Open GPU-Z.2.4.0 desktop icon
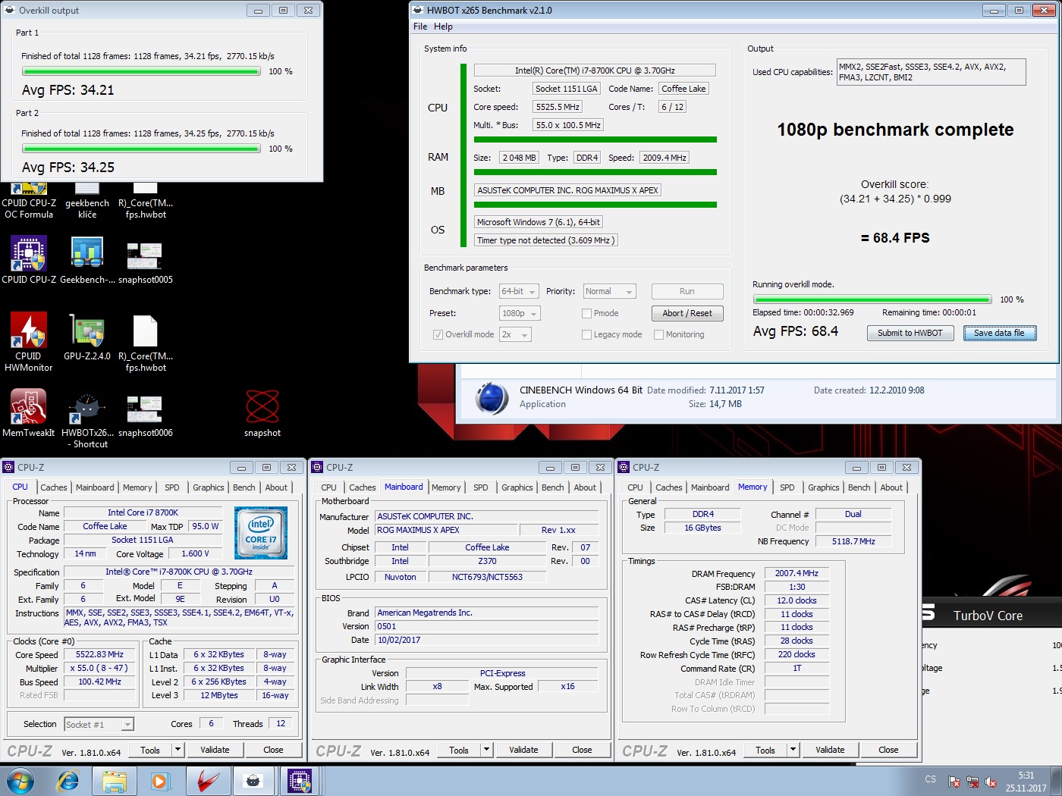The width and height of the screenshot is (1062, 796). [87, 337]
